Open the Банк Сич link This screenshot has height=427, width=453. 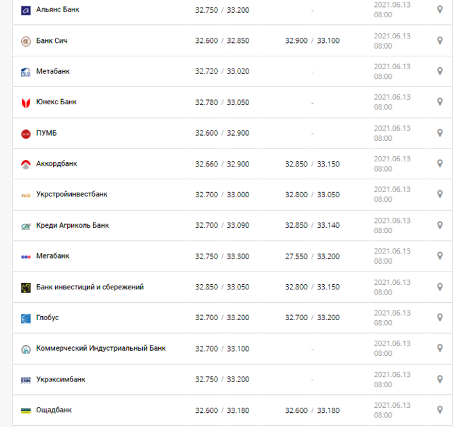pos(52,40)
